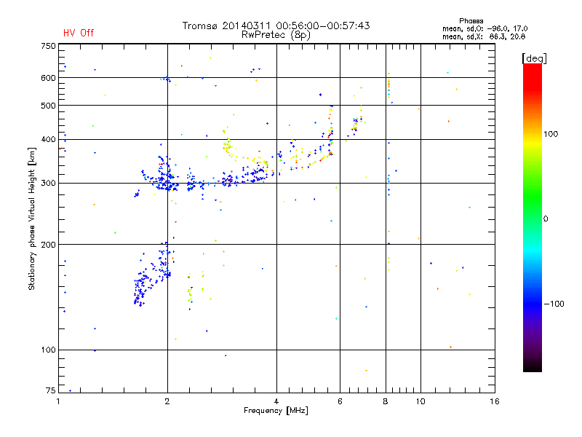Click the colorbar label '100'
The image size is (582, 437).
pos(551,134)
